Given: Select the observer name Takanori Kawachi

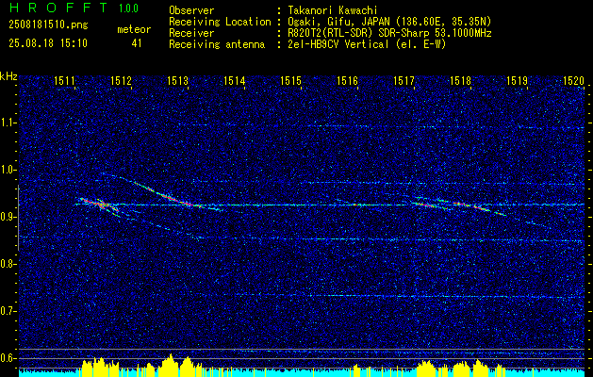Looking at the screenshot, I should [x=333, y=10].
